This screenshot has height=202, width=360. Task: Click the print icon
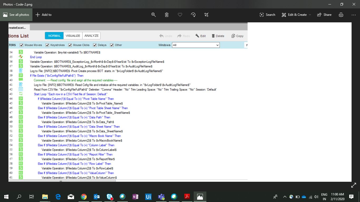[341, 15]
